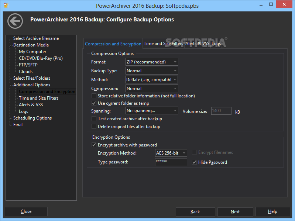The width and height of the screenshot is (295, 221).
Task: Collapse the Destination Media tree node
Action: click(x=11, y=45)
